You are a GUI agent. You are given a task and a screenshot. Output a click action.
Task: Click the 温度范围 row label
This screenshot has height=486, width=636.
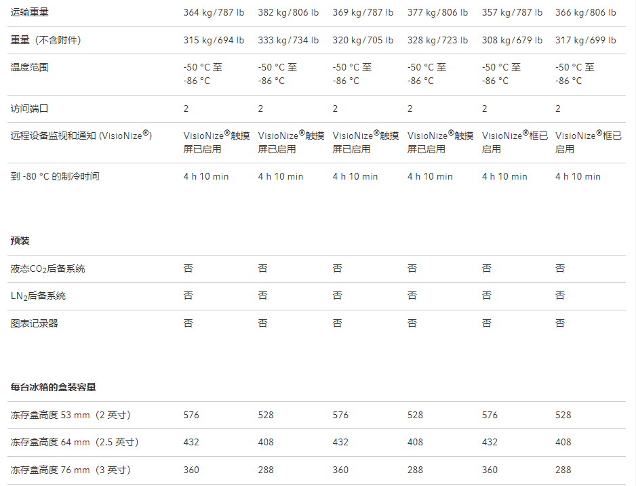(x=30, y=67)
